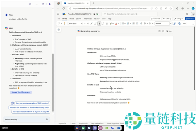Refresh the browser page
The image size is (196, 131).
pos(64,9)
